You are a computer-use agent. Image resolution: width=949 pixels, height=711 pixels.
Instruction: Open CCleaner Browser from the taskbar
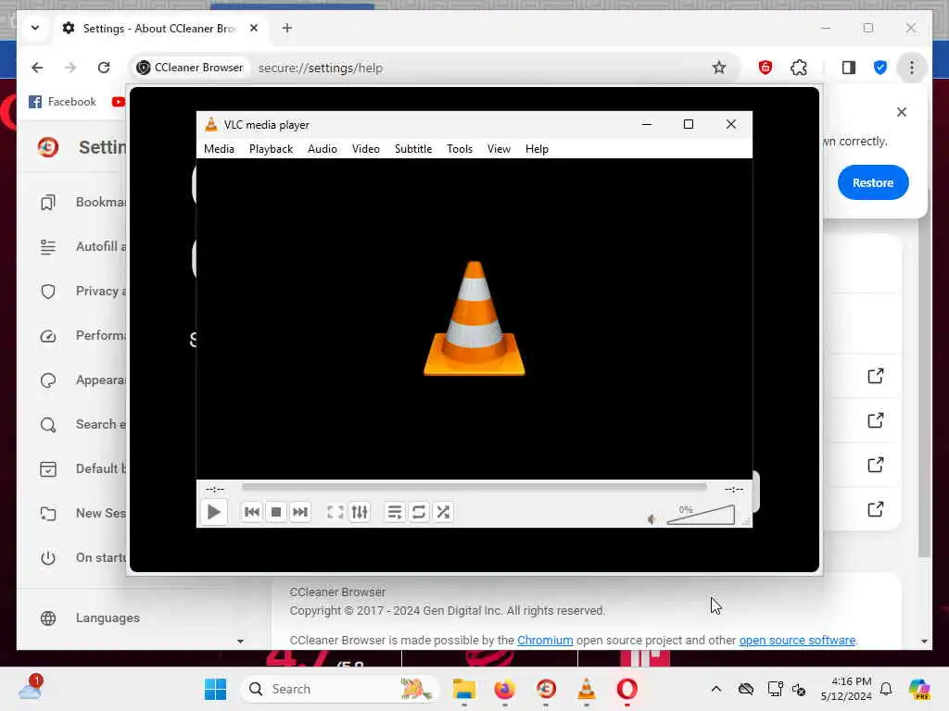click(x=545, y=689)
